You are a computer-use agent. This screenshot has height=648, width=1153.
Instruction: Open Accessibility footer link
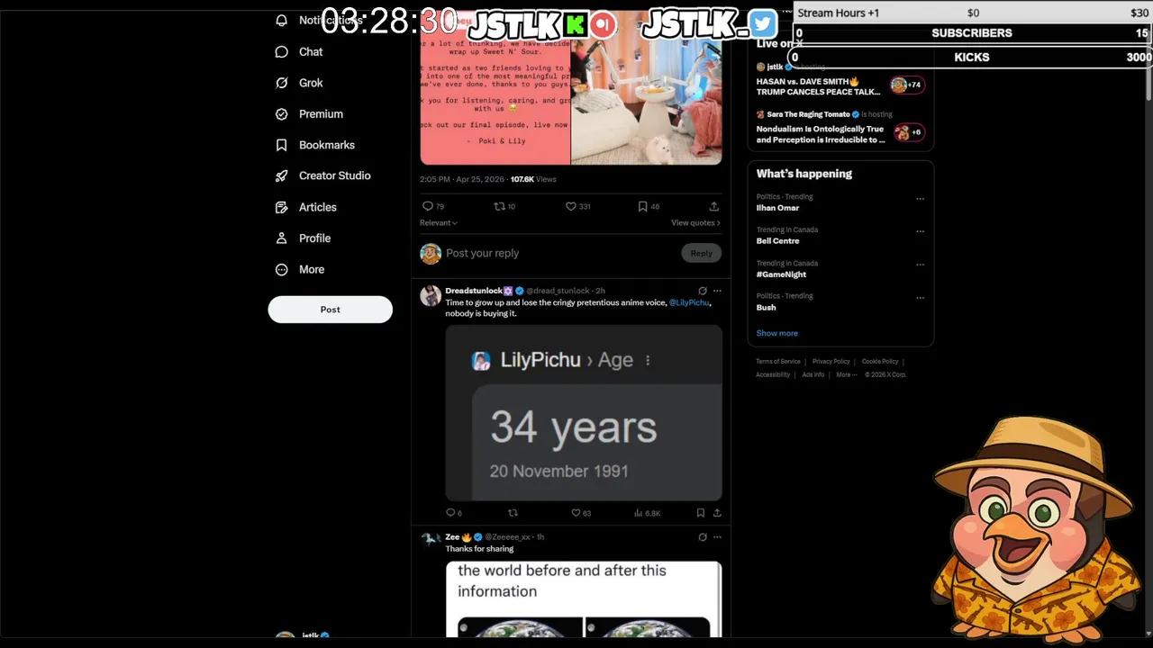(773, 374)
